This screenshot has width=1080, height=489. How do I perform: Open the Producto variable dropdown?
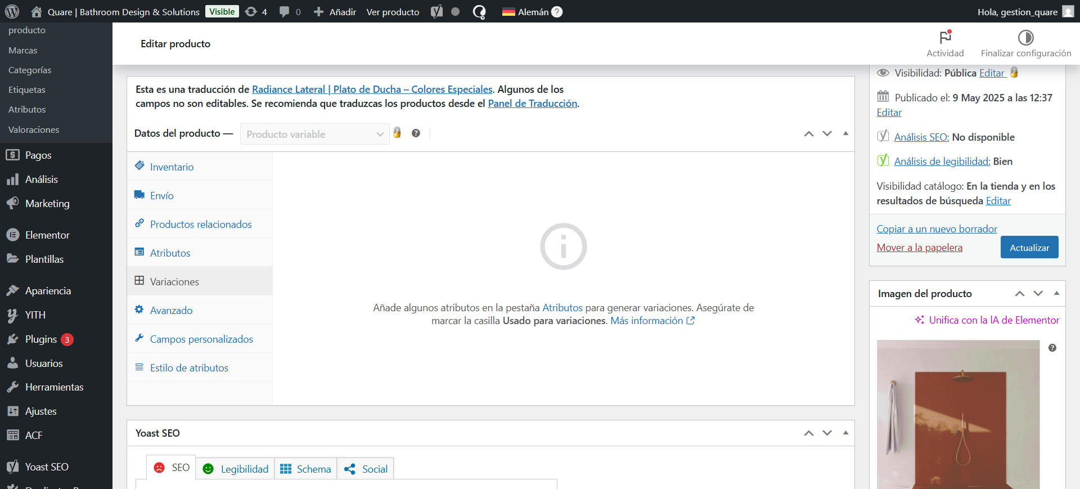click(315, 134)
